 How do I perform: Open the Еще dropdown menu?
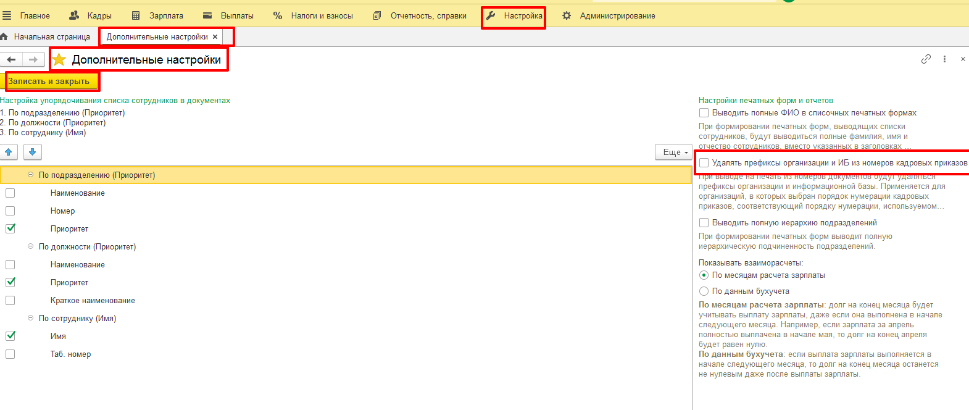pos(674,152)
